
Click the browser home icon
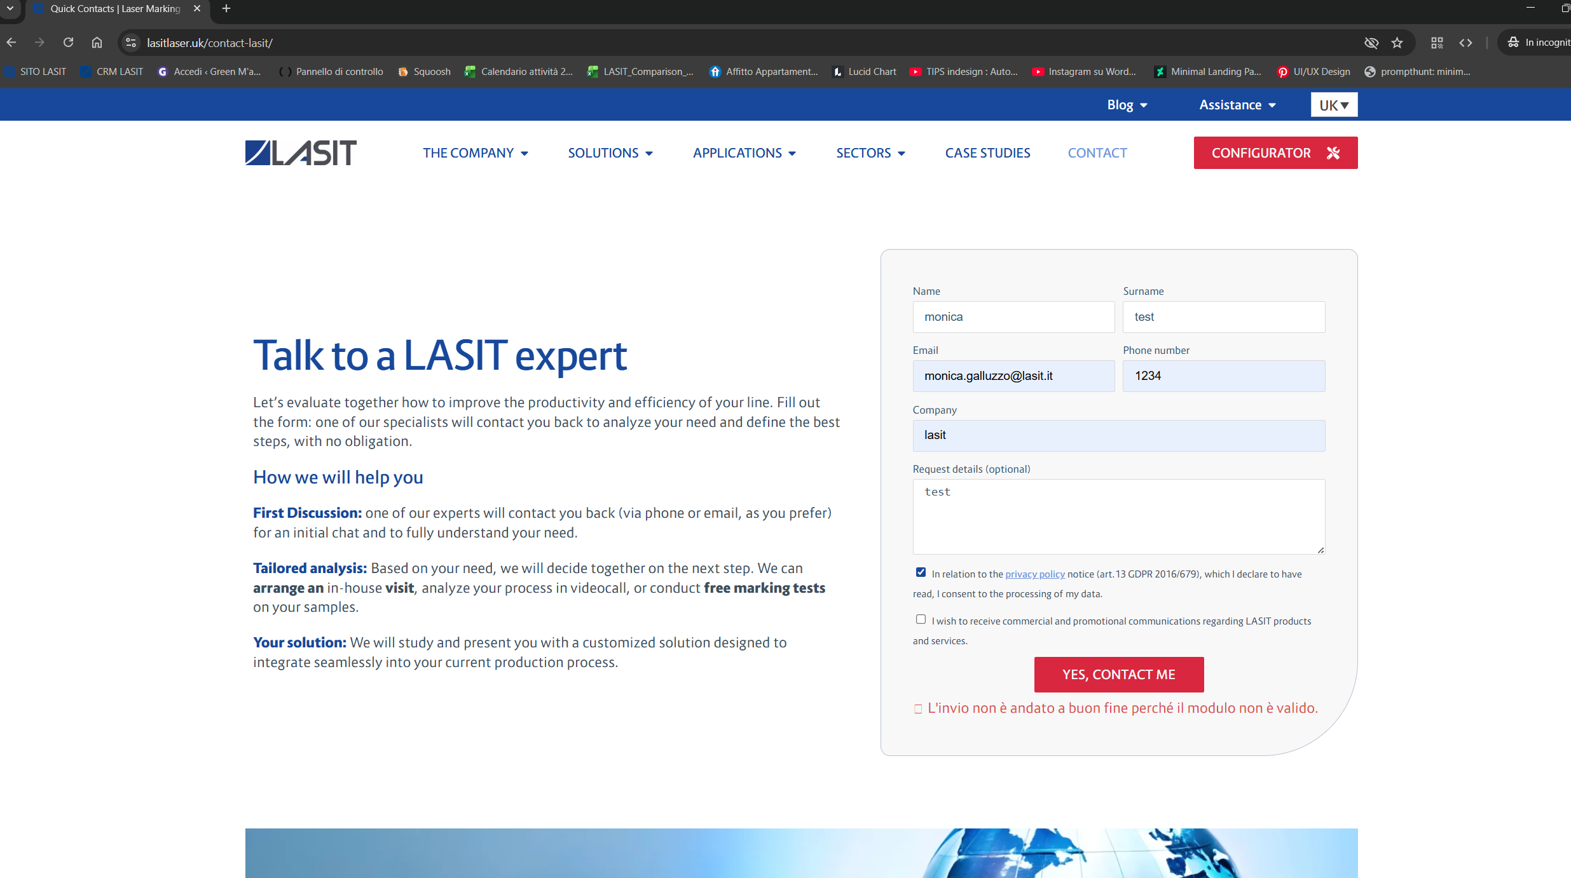click(97, 43)
